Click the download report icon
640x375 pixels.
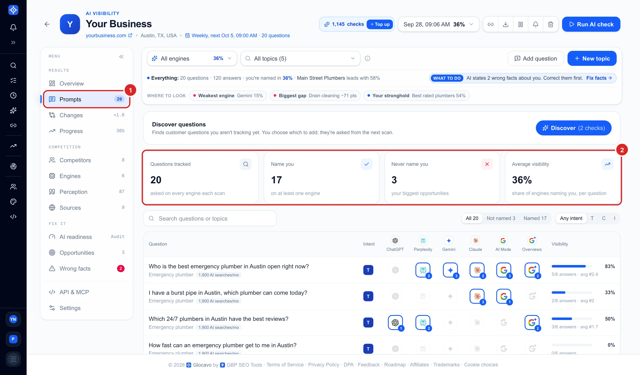click(x=506, y=24)
